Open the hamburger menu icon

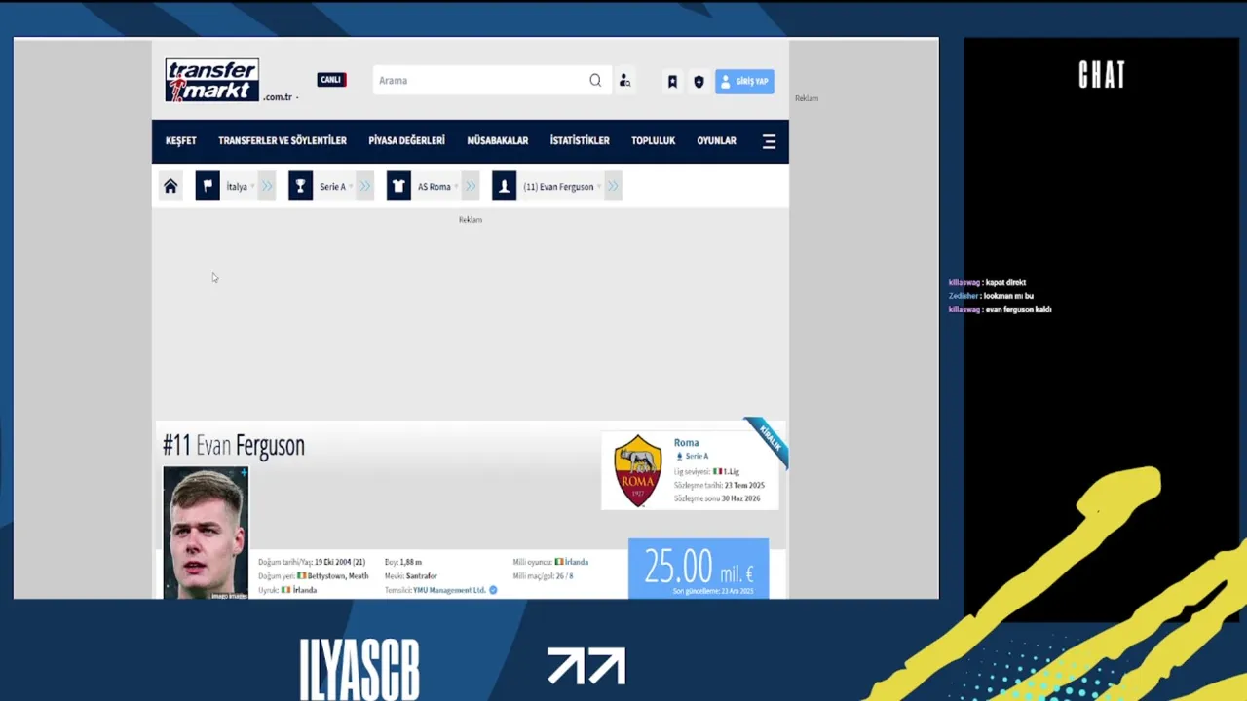point(769,141)
